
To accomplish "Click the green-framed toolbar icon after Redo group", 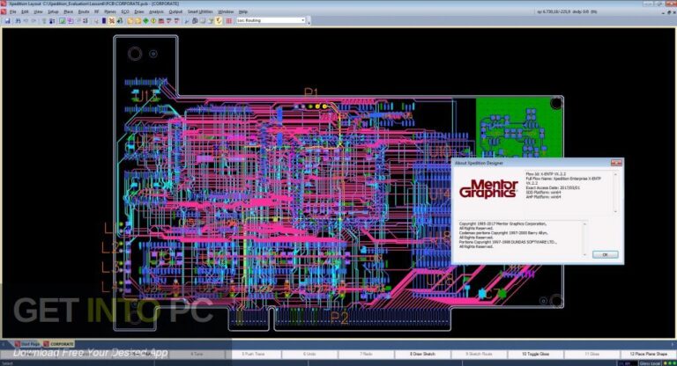I will click(63, 21).
